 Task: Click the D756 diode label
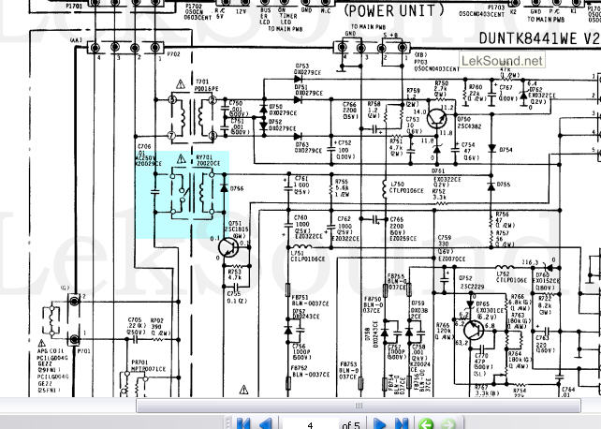click(237, 188)
